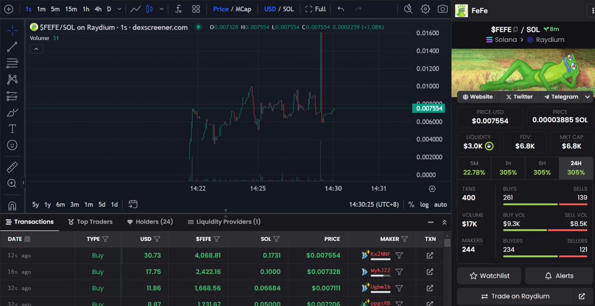The height and width of the screenshot is (306, 595).
Task: Add FeFe to Watchlist
Action: point(490,276)
